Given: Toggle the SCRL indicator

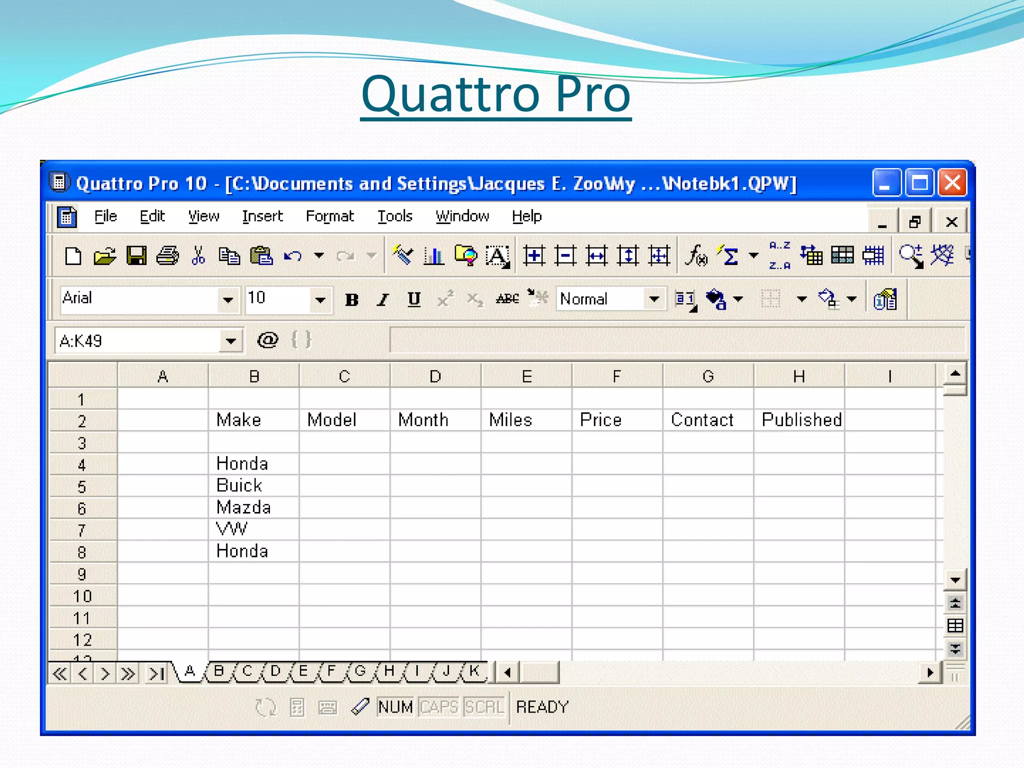Looking at the screenshot, I should pos(484,707).
